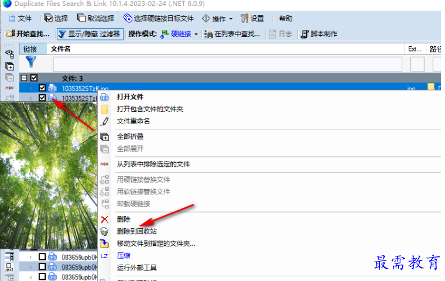This screenshot has height=281, width=445.
Task: Toggle checkbox of second 1035352STzK file row
Action: coord(42,98)
